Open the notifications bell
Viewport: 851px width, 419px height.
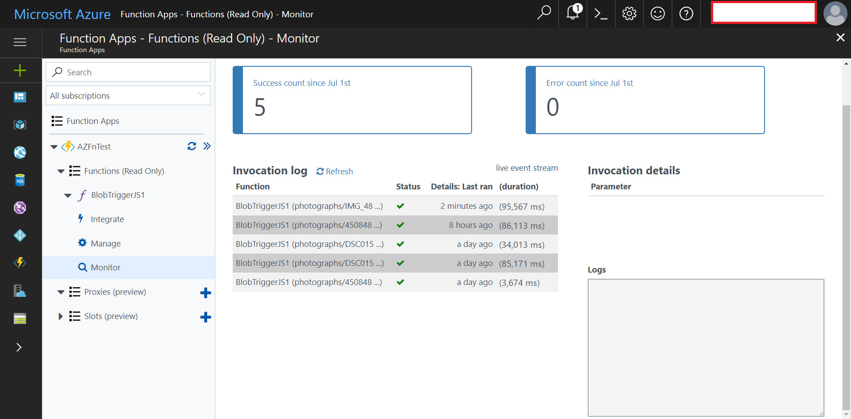click(573, 12)
